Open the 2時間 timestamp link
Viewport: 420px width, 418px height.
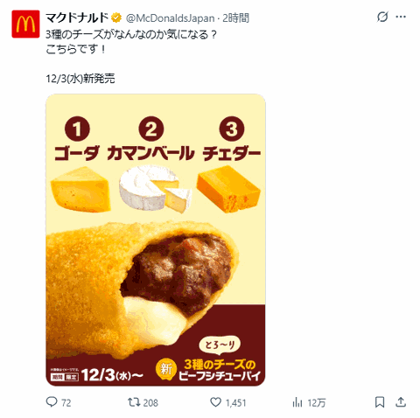coord(236,18)
